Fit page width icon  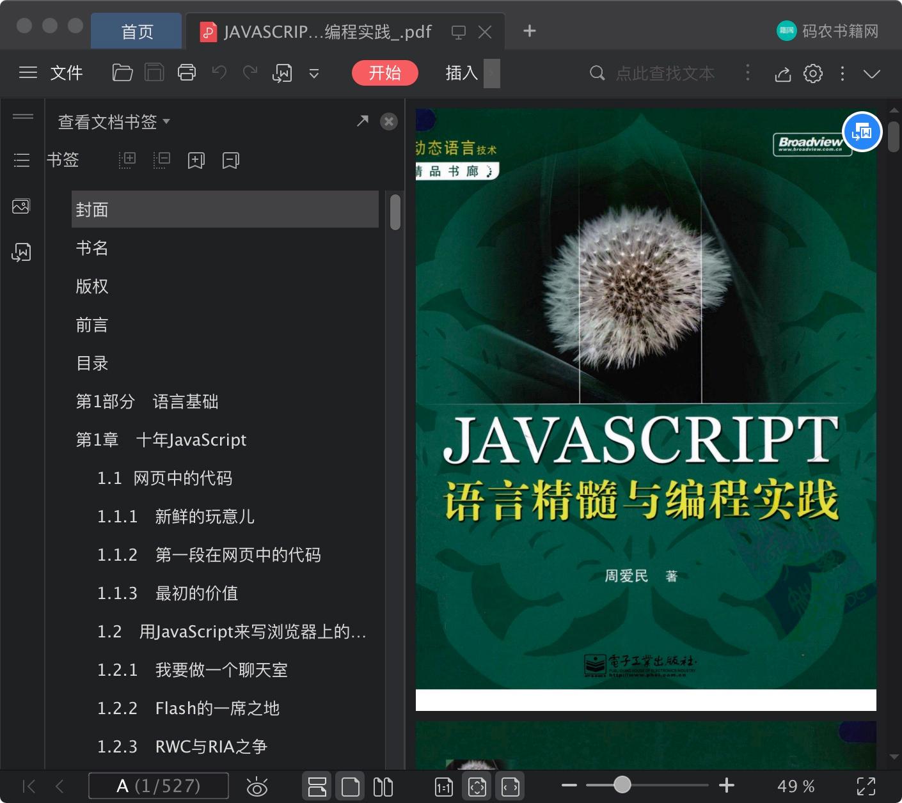click(510, 786)
